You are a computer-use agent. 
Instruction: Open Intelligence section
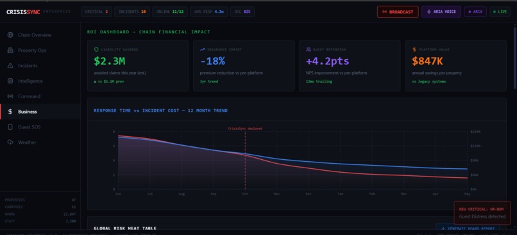pyautogui.click(x=40, y=81)
